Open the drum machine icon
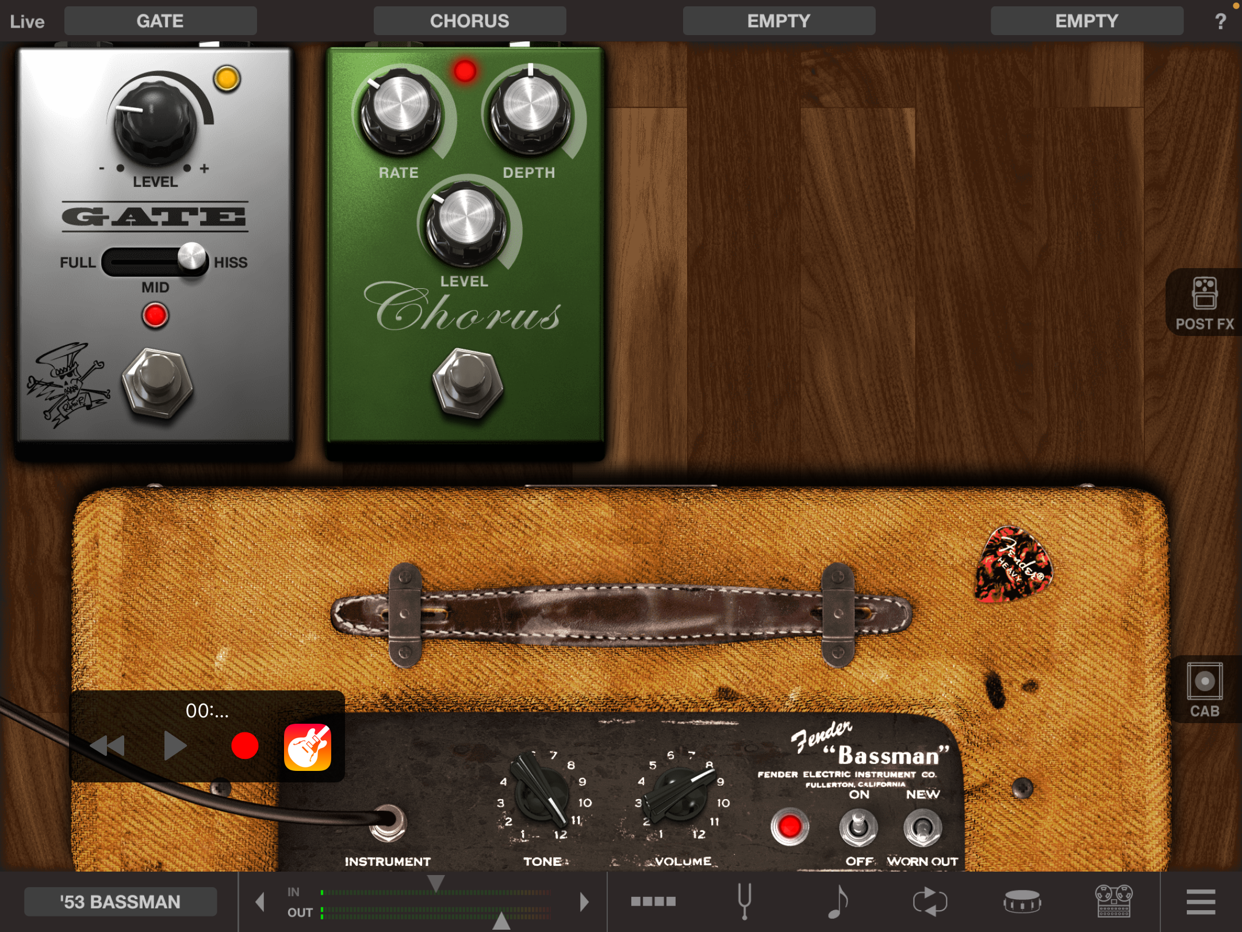 pos(1022,901)
